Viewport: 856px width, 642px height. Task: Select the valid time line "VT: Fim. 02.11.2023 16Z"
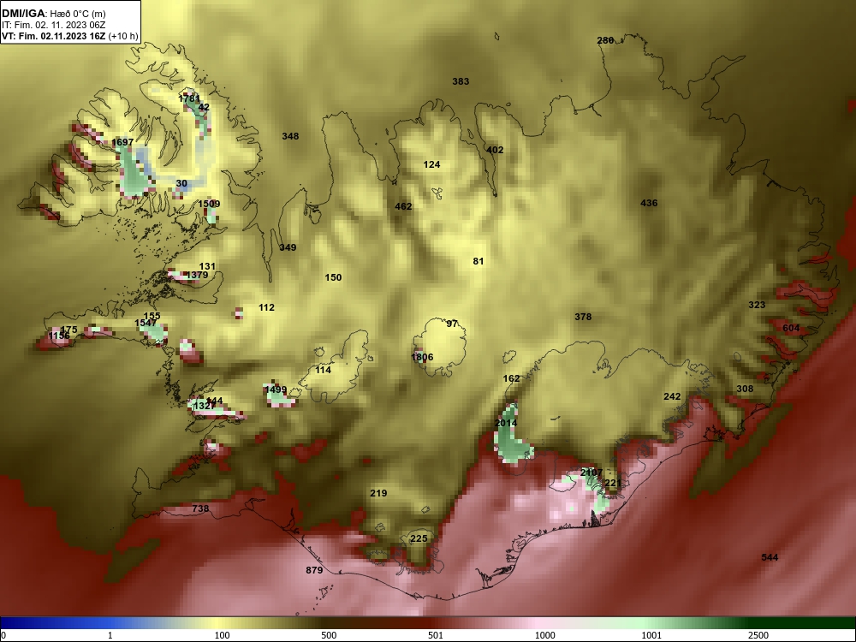pyautogui.click(x=55, y=37)
